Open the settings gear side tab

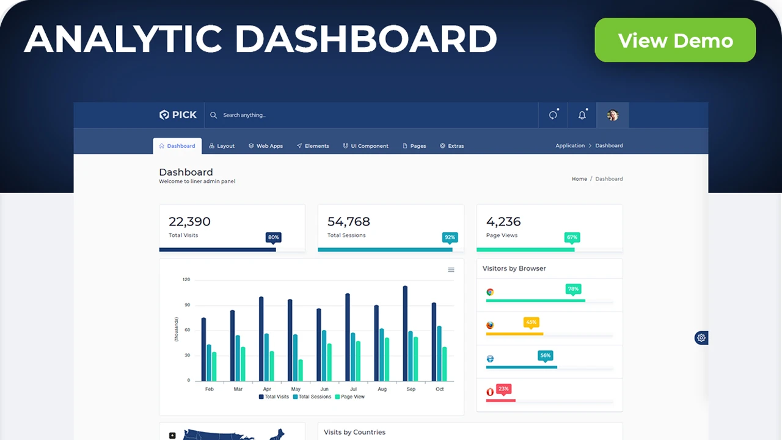tap(701, 337)
